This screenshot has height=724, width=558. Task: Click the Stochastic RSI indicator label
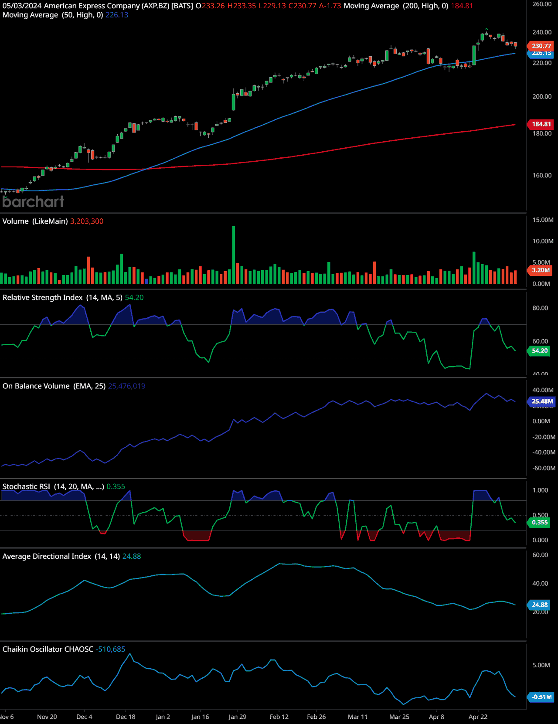(53, 486)
